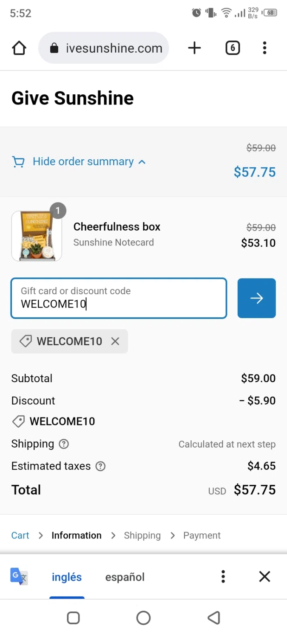This screenshot has width=287, height=637.
Task: Close the translate bar
Action: (x=264, y=577)
